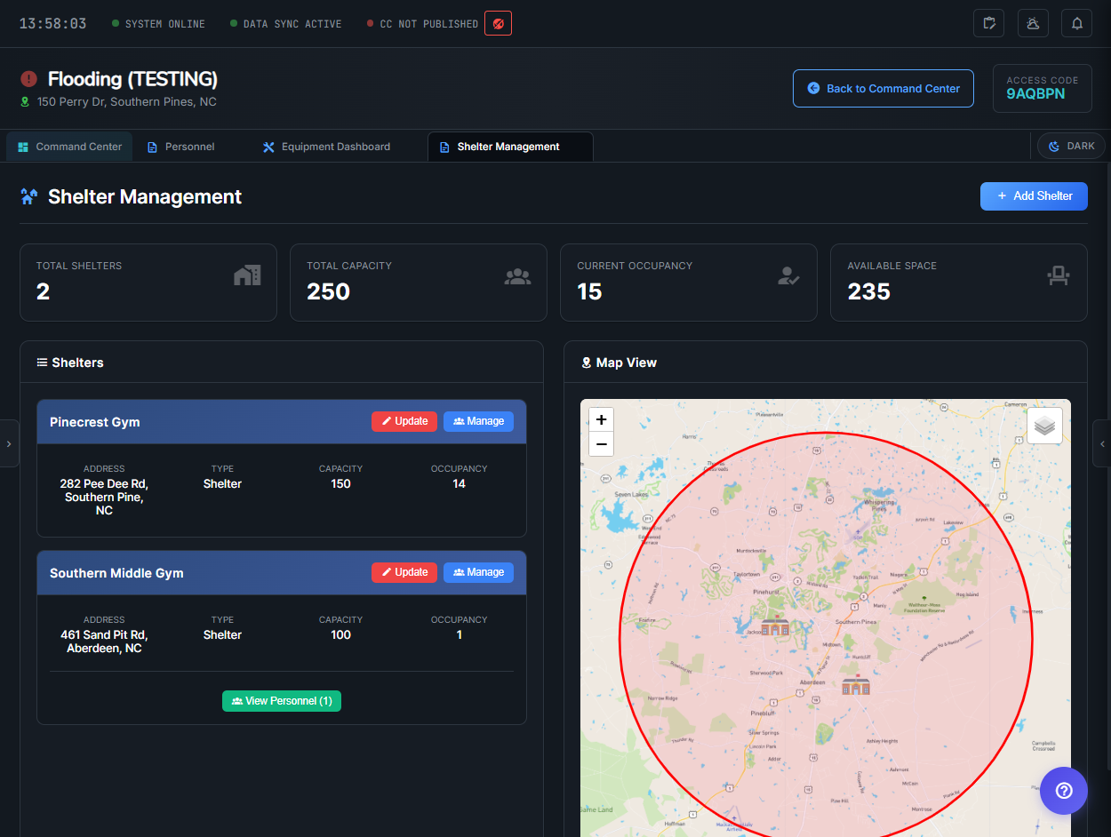Click the clipboard report icon in the header

[988, 23]
